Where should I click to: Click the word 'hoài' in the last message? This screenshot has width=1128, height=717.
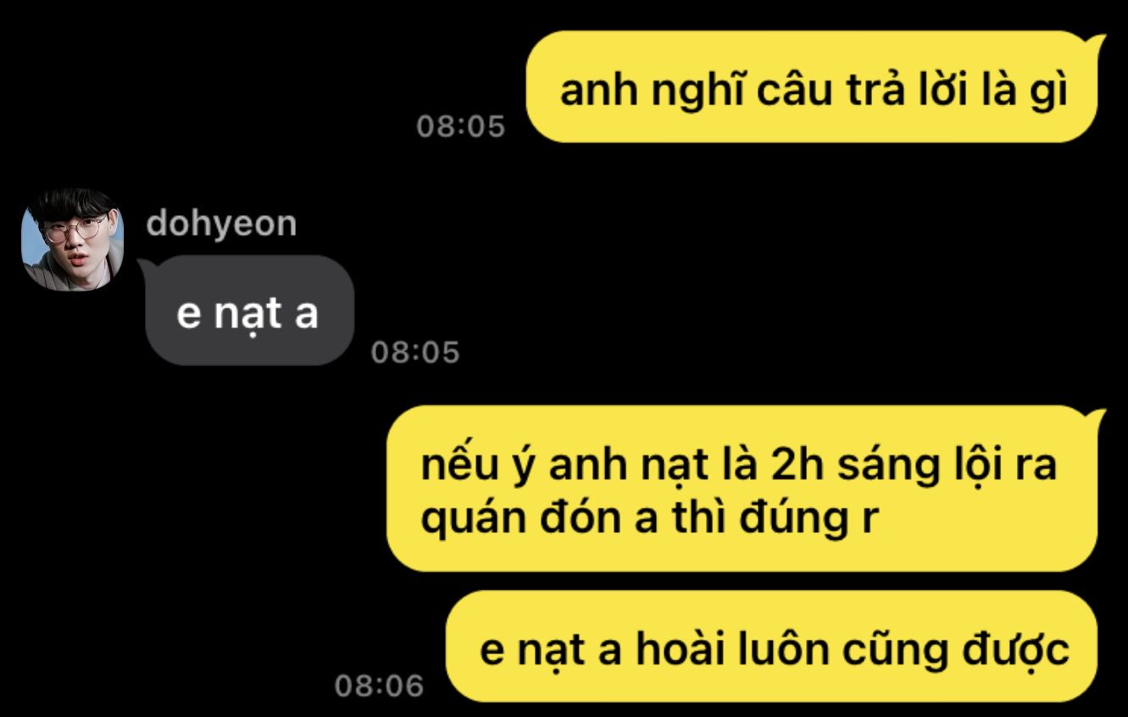tap(681, 649)
